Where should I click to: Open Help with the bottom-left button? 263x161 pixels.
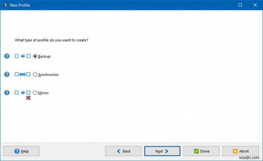(21, 151)
